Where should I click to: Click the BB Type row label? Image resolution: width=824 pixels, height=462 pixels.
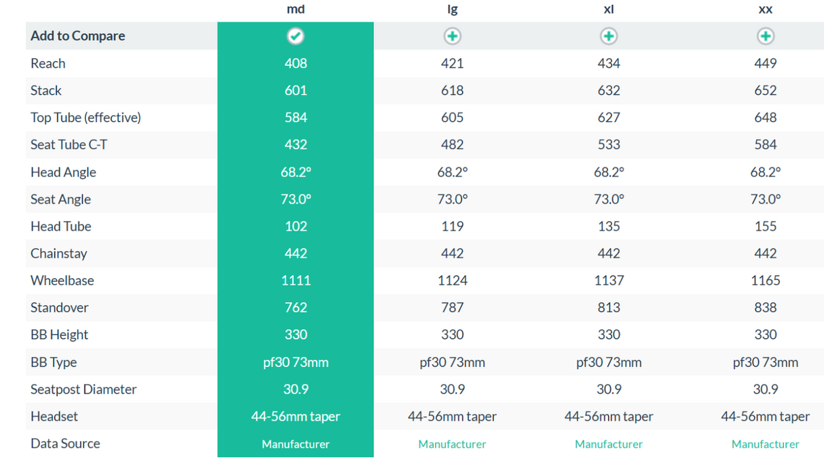pos(54,362)
